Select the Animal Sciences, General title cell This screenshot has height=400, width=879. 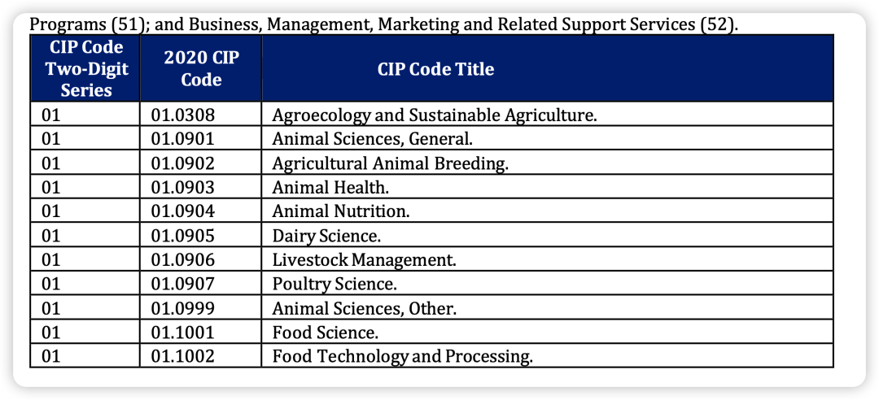click(548, 138)
